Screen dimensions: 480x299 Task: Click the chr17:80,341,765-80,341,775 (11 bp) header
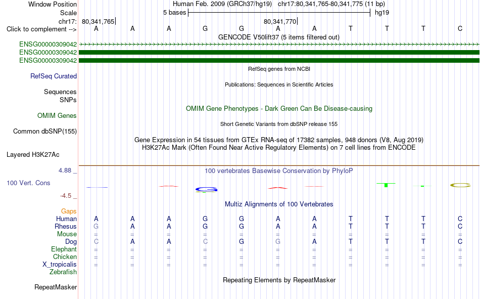[x=331, y=4]
